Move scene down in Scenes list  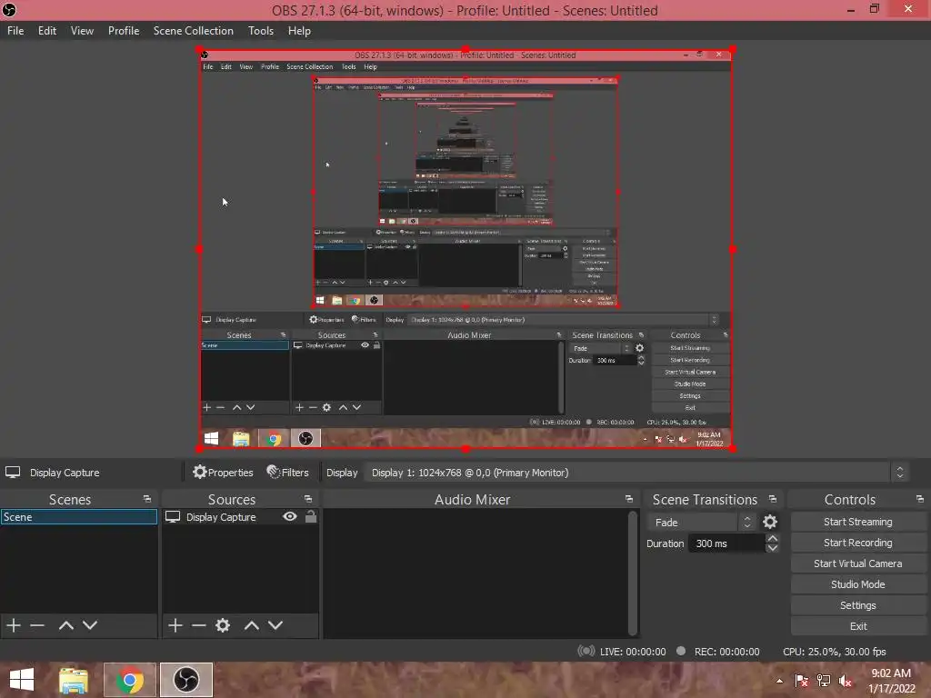click(90, 625)
